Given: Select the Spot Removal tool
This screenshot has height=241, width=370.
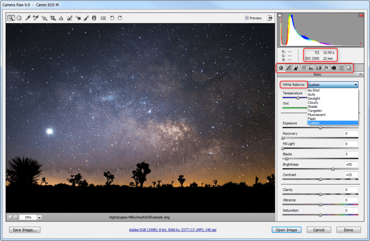Looking at the screenshot, I should pos(69,18).
